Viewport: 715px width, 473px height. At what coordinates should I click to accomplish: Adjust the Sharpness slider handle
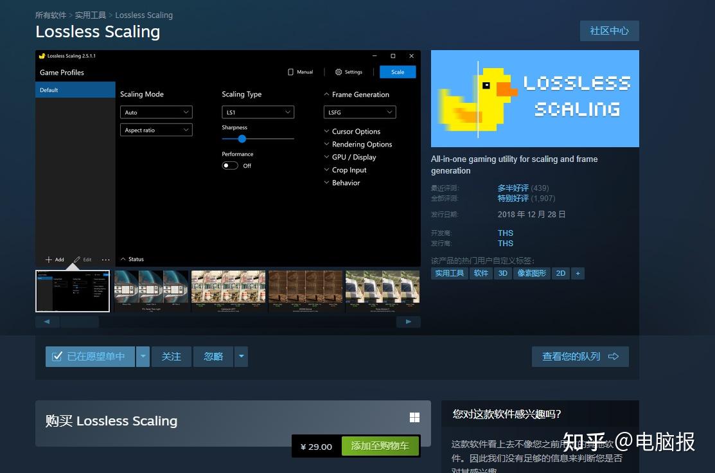(x=242, y=139)
